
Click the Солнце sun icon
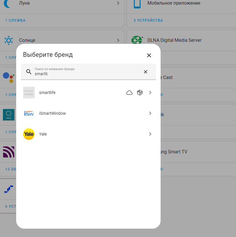pyautogui.click(x=9, y=40)
